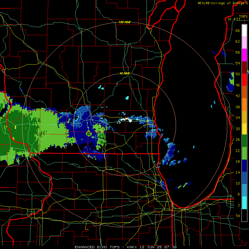Pick the yellow swatch in the legend
The height and width of the screenshot is (249, 249).
244,129
